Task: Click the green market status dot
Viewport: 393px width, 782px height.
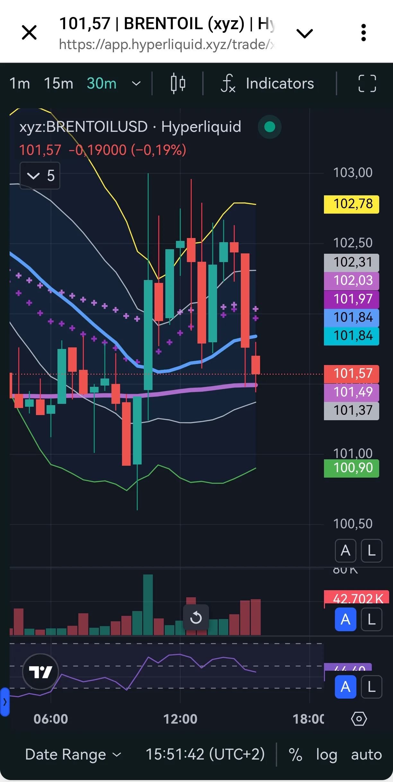Action: click(270, 127)
